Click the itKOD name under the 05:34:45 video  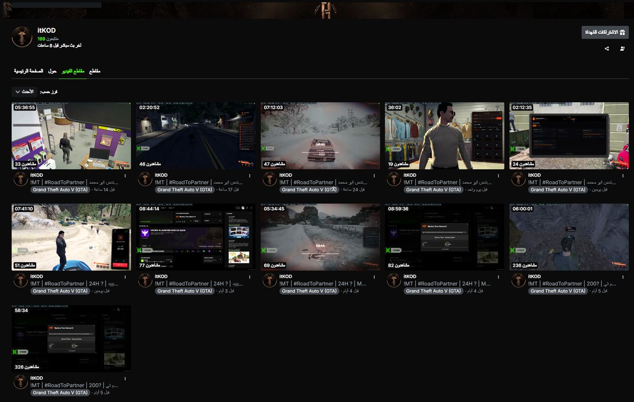(x=285, y=277)
